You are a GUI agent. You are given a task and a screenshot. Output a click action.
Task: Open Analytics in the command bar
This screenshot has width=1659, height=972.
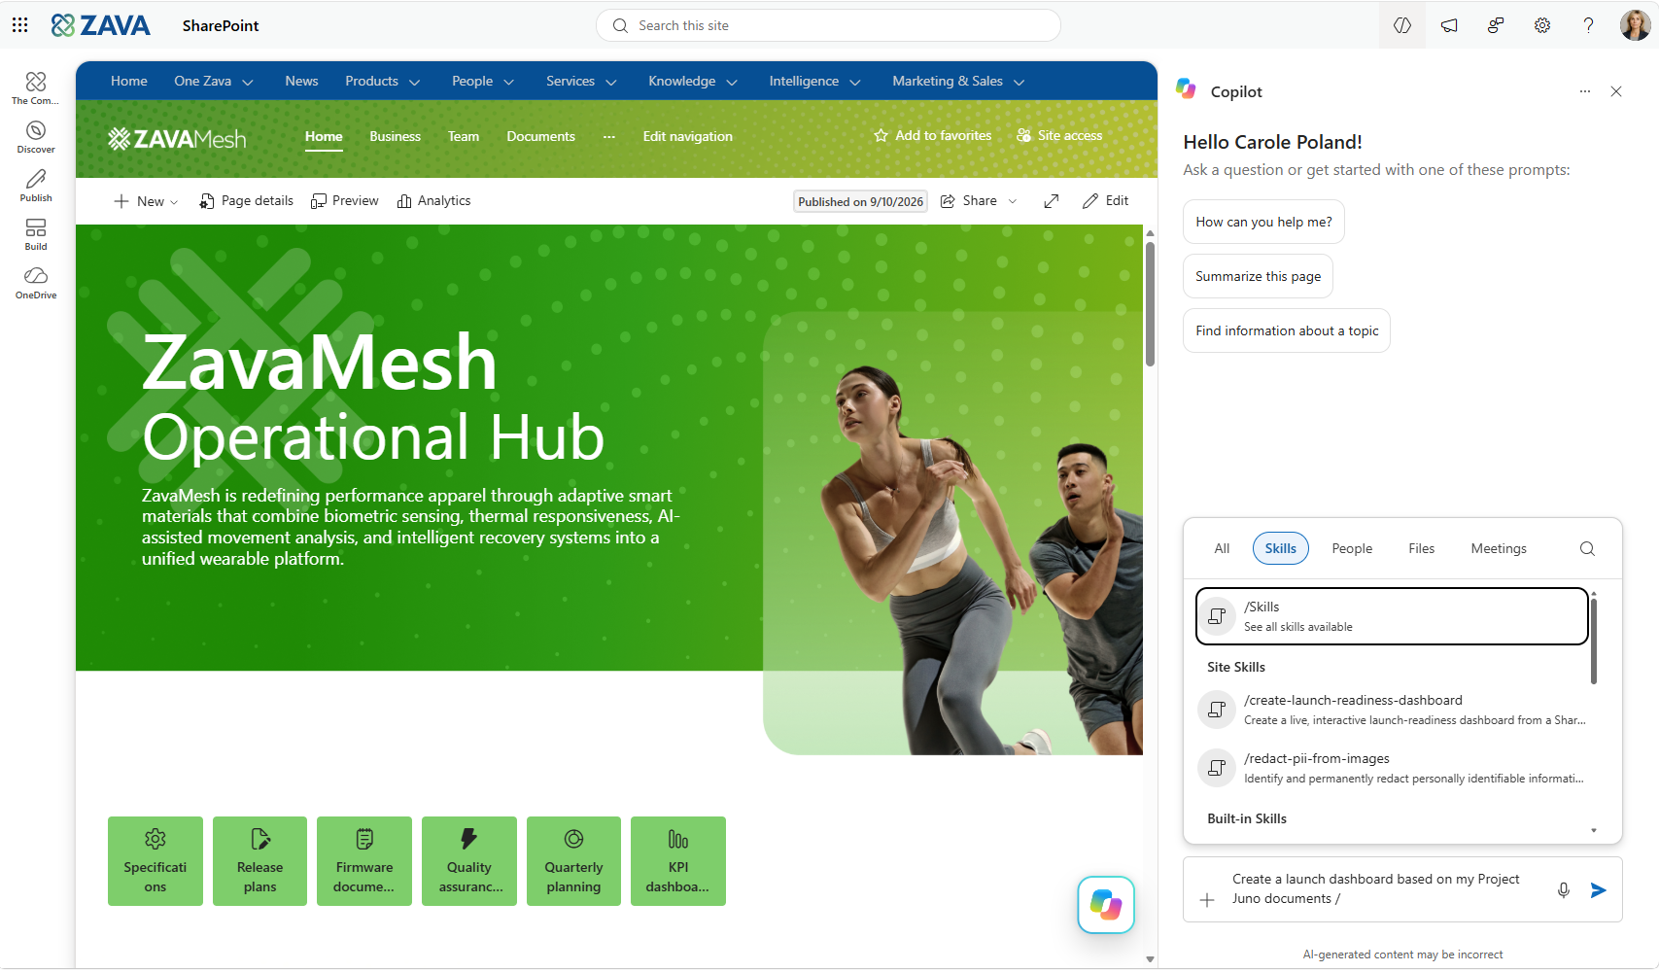(434, 201)
